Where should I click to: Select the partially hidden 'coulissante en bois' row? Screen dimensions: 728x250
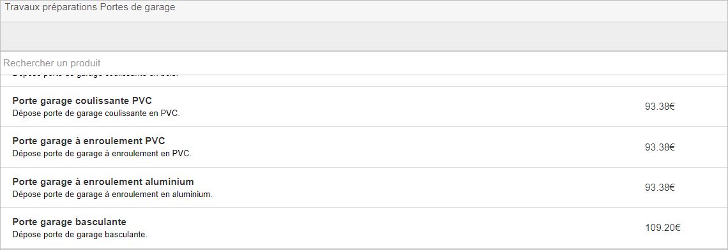364,80
